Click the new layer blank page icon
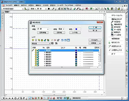 pos(52,40)
